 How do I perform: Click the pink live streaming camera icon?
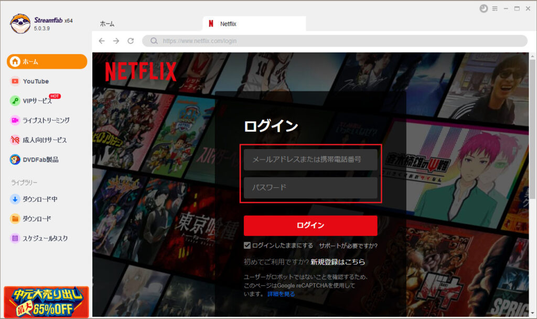pyautogui.click(x=15, y=120)
